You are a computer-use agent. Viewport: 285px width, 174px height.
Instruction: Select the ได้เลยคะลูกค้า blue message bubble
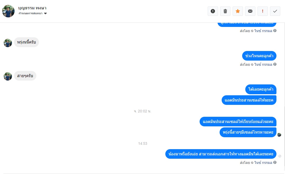pyautogui.click(x=261, y=89)
